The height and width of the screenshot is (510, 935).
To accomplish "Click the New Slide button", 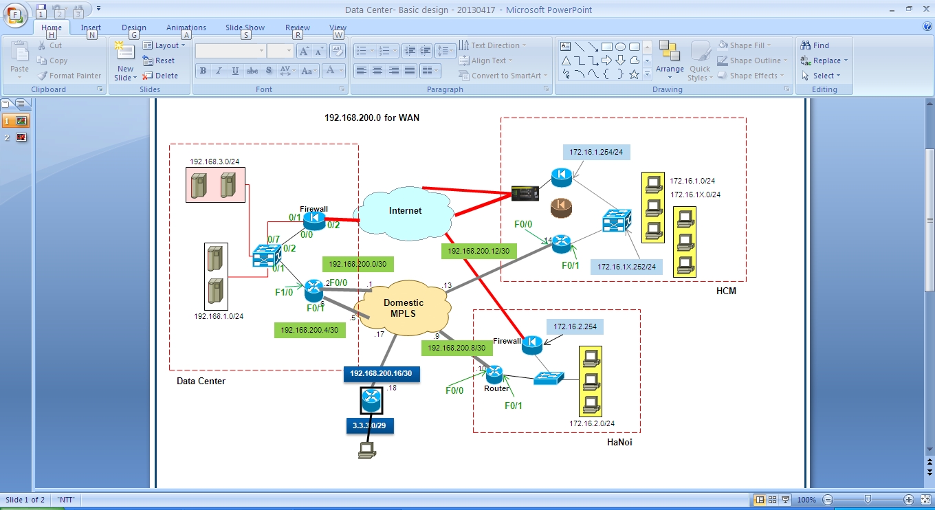I will (x=125, y=61).
